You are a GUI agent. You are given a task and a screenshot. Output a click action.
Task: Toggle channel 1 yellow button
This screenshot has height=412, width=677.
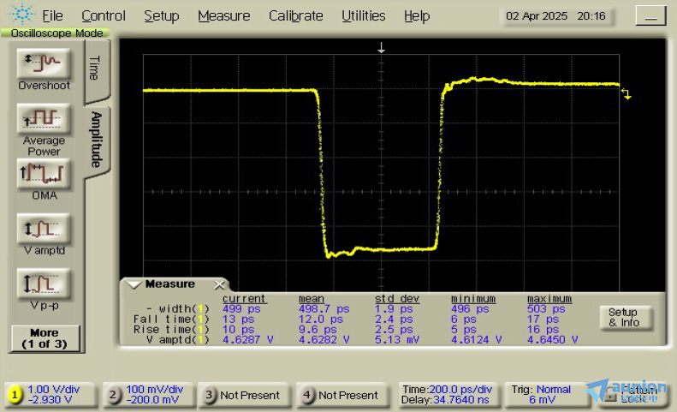pyautogui.click(x=15, y=395)
